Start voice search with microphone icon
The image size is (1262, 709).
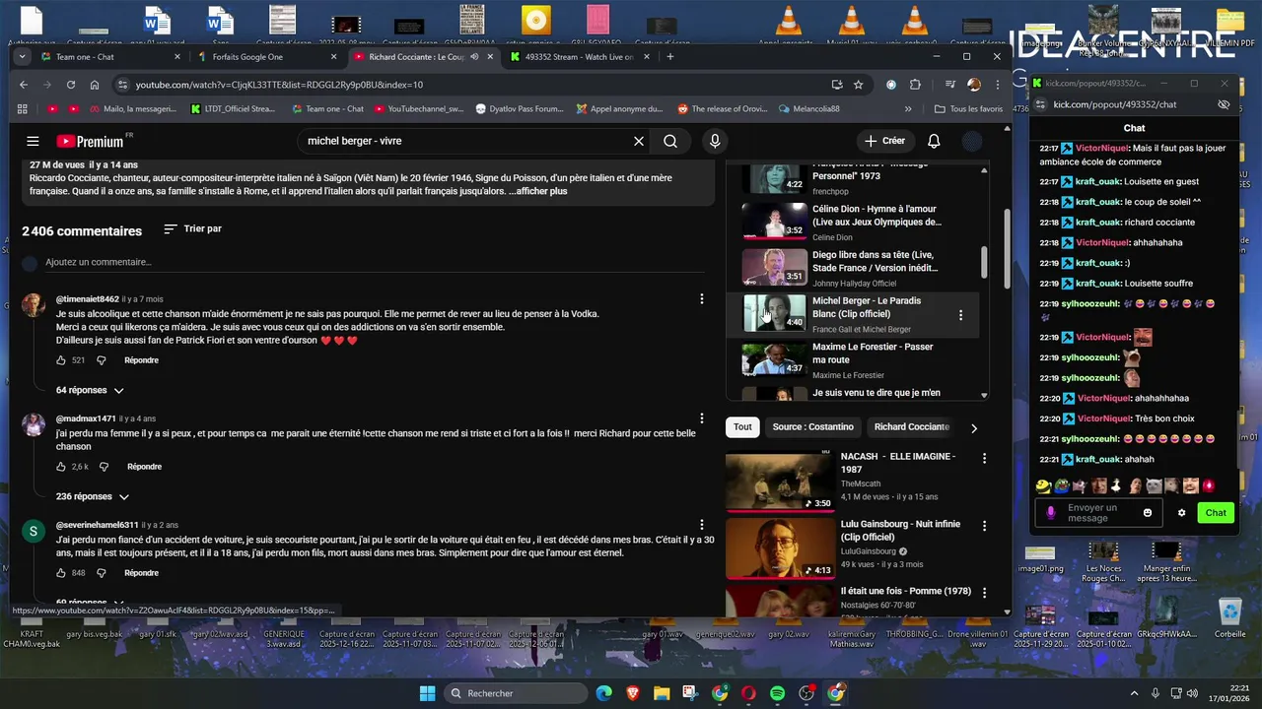point(715,141)
